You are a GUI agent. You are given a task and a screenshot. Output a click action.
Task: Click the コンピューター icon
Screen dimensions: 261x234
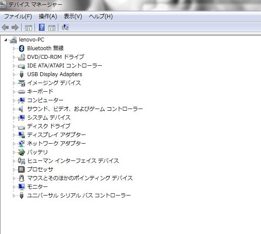point(22,100)
